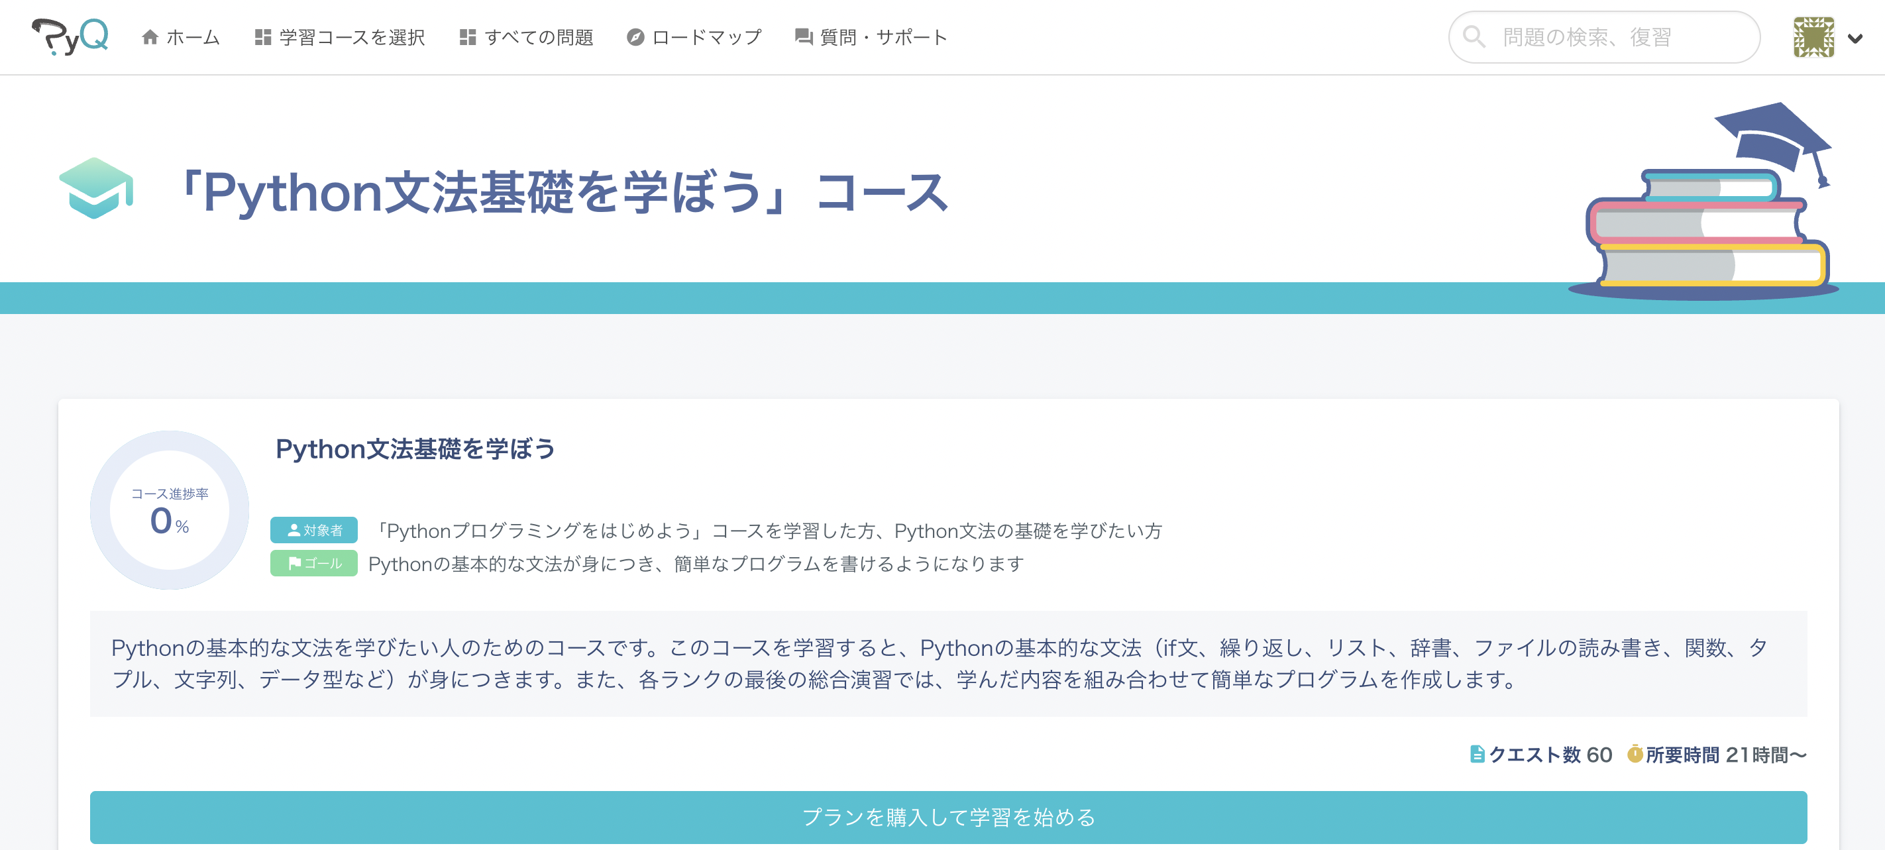Image resolution: width=1885 pixels, height=850 pixels.
Task: Click the PyQ logo
Action: [x=70, y=36]
